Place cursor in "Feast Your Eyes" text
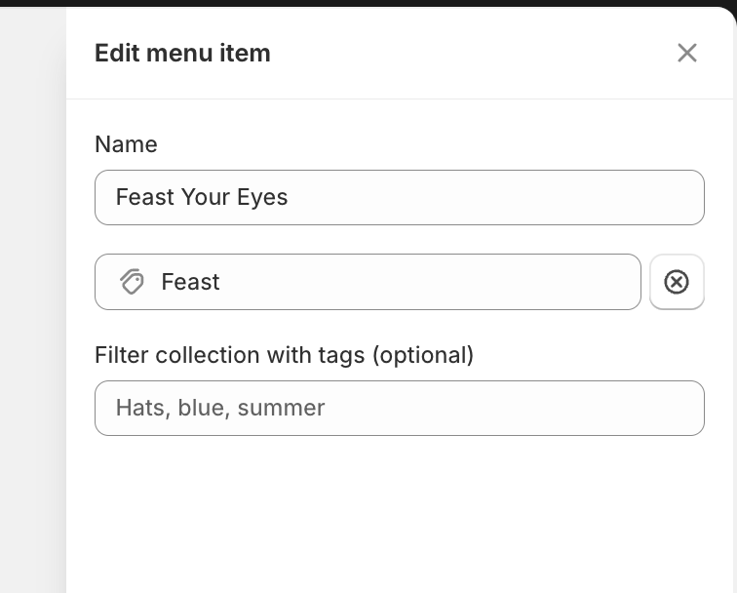This screenshot has width=737, height=593. (x=202, y=198)
